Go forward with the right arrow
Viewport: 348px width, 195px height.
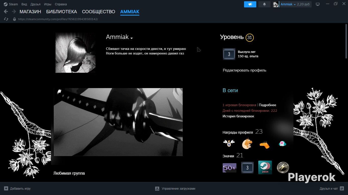click(x=14, y=11)
